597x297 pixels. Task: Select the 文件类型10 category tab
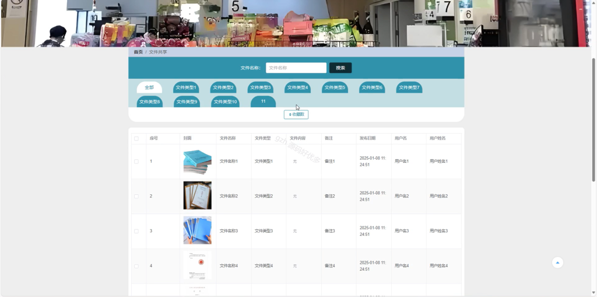click(226, 102)
